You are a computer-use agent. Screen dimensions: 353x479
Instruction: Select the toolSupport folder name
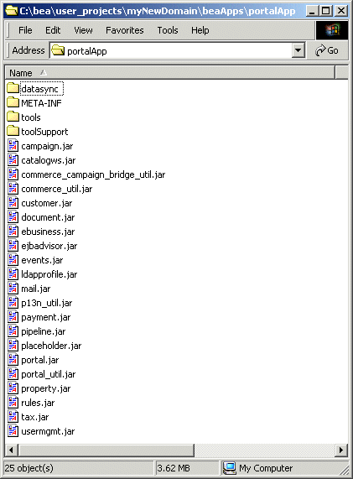[44, 132]
